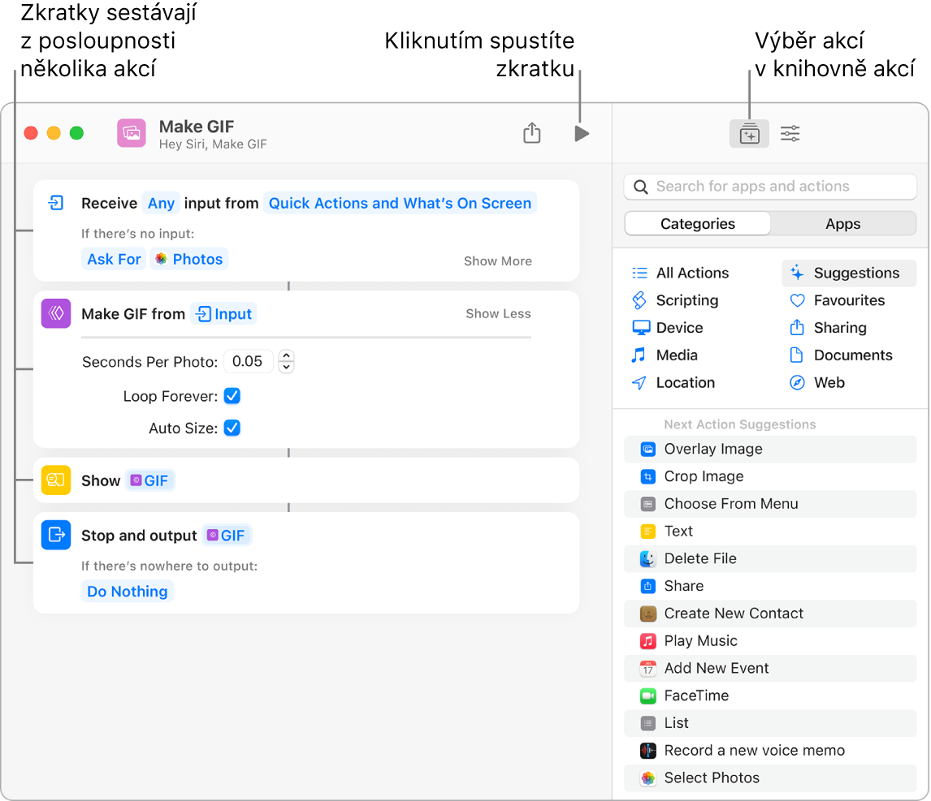Click Show More in the Receive action
Screen dimensions: 931x801
pos(497,261)
